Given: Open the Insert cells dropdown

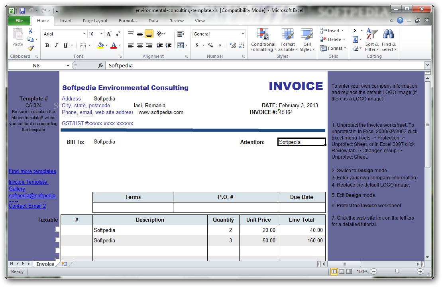Looking at the screenshot, I should point(332,31).
